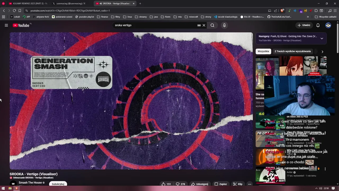Viewport: 339px width, 191px height.
Task: Click the share page icon in address bar
Action: point(276,11)
